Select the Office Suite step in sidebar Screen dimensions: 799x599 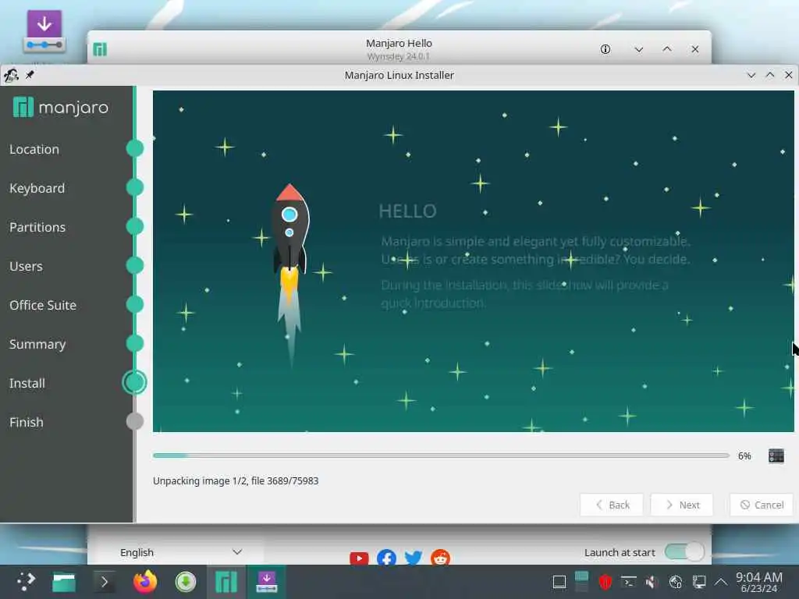click(x=43, y=305)
